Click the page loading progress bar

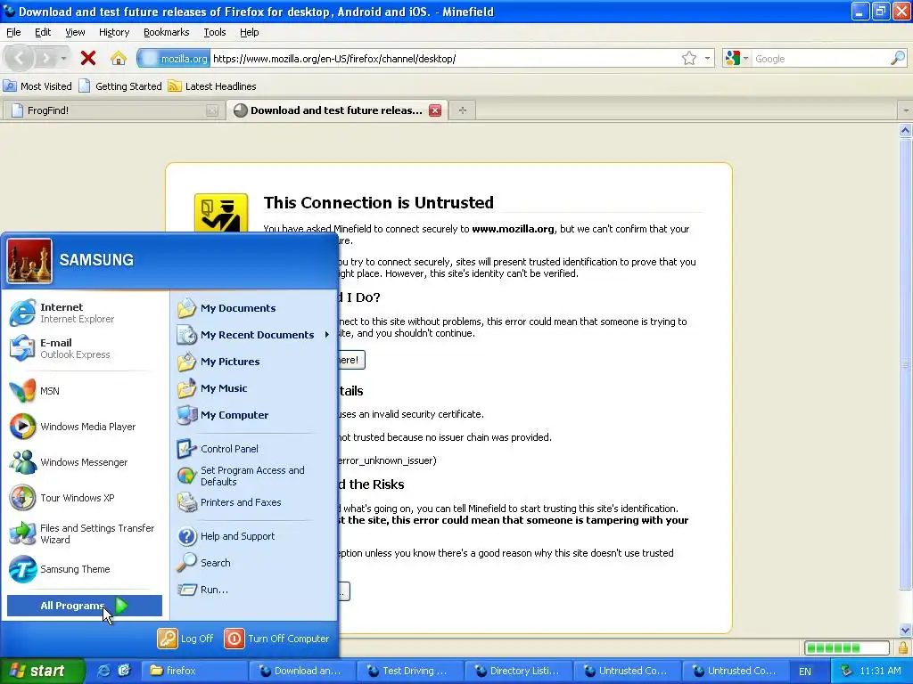[x=847, y=647]
